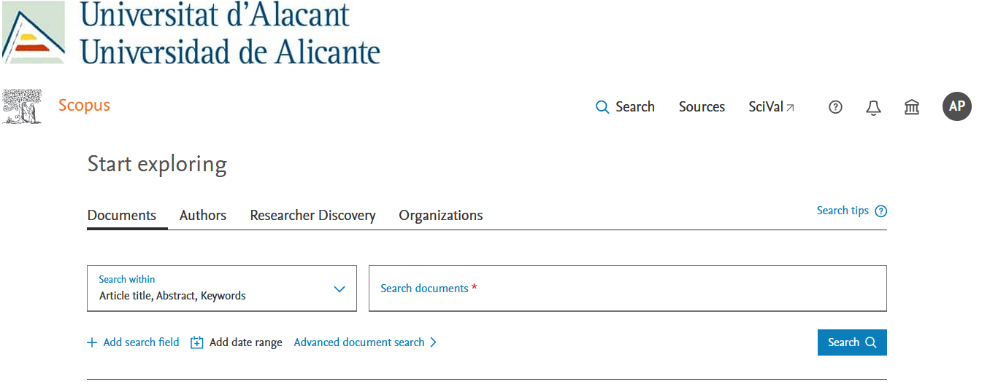
Task: Select the Researcher Discovery tab
Action: pyautogui.click(x=312, y=216)
